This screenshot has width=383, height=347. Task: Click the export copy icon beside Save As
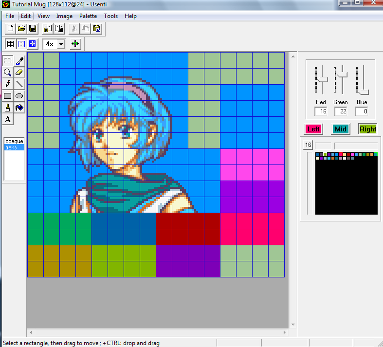(59, 29)
